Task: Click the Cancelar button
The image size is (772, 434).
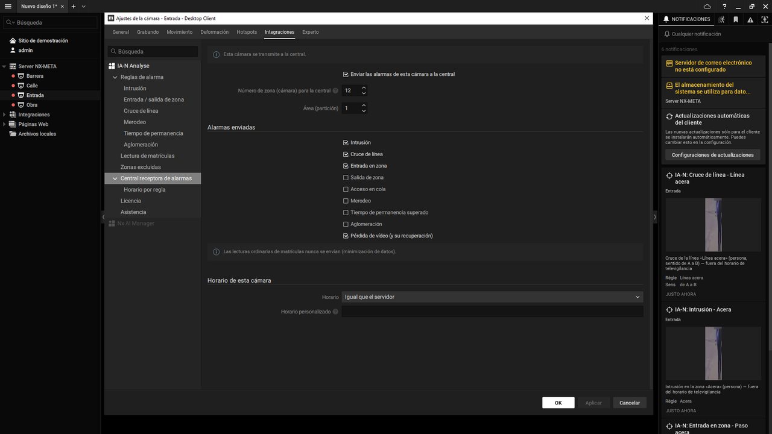Action: [630, 403]
